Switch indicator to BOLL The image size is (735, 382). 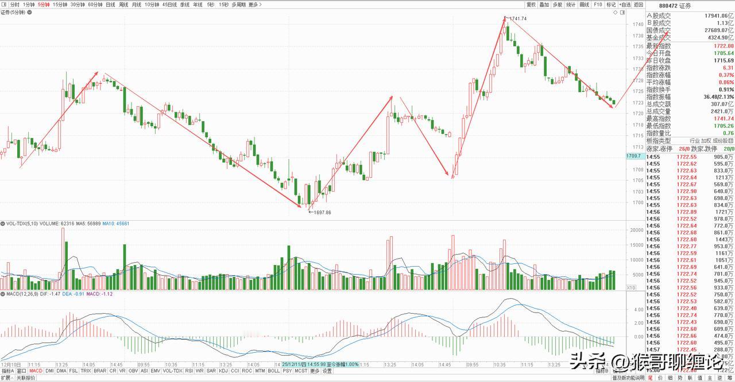pos(274,371)
